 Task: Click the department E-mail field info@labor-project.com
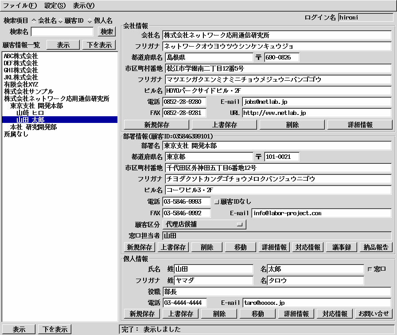tap(322, 213)
